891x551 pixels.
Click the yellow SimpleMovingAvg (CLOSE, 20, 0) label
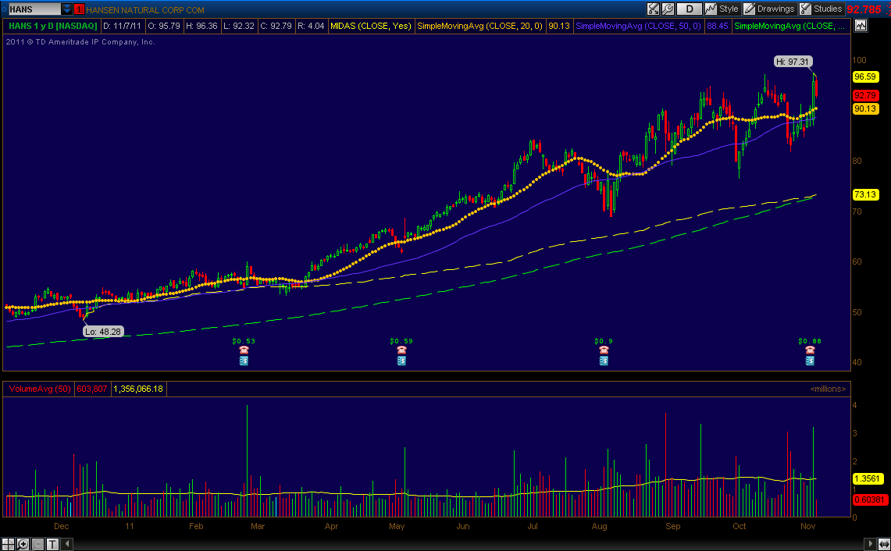pyautogui.click(x=479, y=26)
